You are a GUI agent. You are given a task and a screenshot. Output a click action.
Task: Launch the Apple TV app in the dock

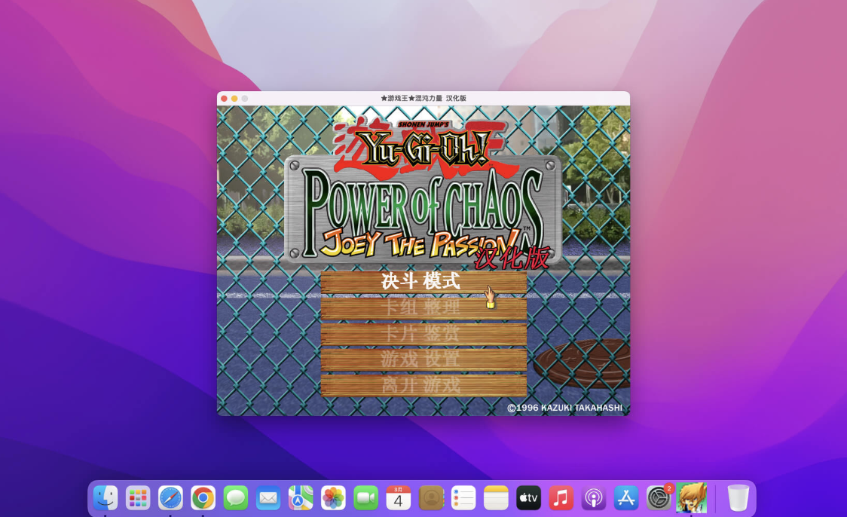pos(528,497)
